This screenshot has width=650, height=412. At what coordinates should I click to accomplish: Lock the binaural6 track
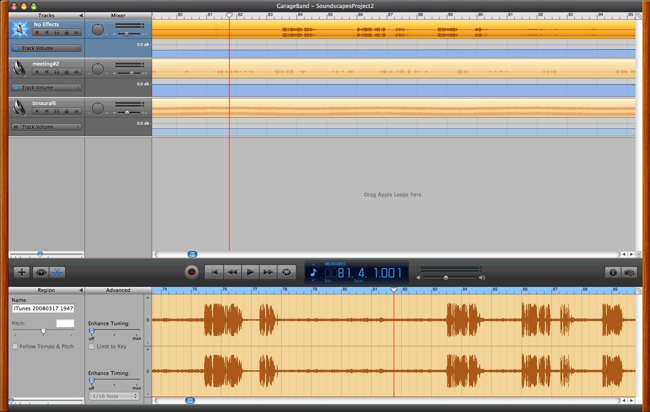[67, 111]
